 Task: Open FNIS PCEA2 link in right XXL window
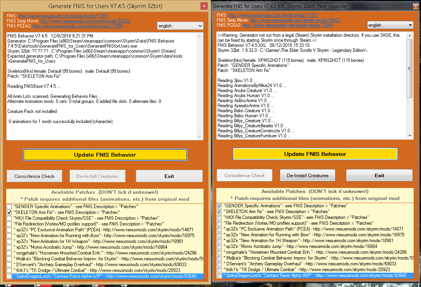pyautogui.click(x=288, y=25)
